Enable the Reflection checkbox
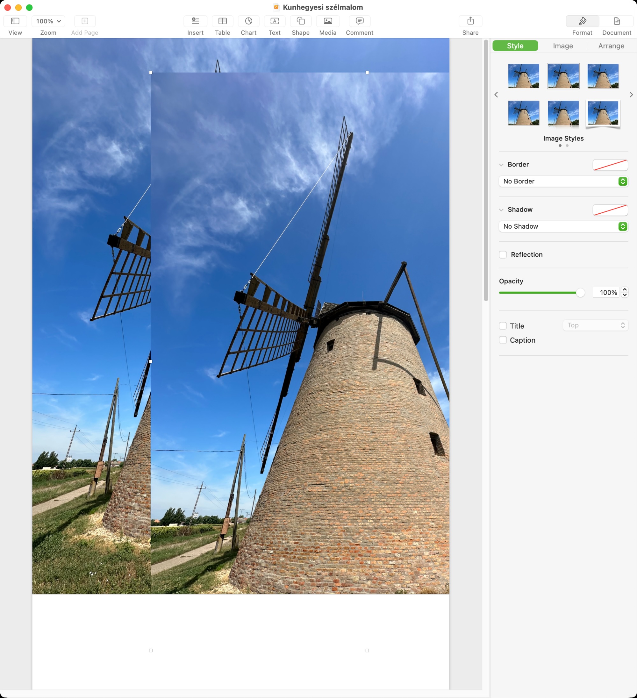This screenshot has height=698, width=637. tap(503, 254)
